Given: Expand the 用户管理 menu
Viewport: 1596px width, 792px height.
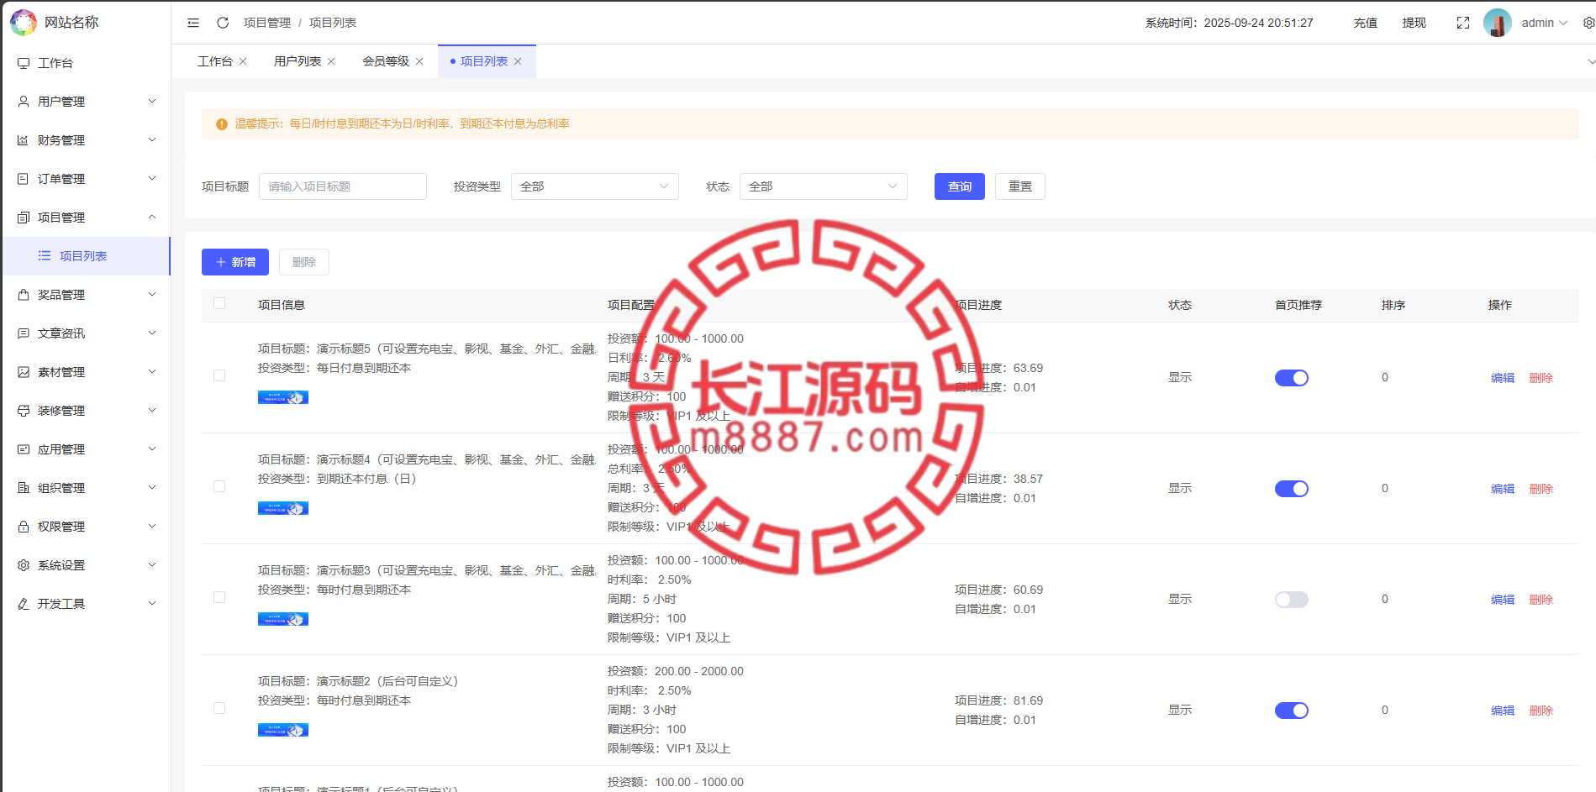Looking at the screenshot, I should pos(87,102).
